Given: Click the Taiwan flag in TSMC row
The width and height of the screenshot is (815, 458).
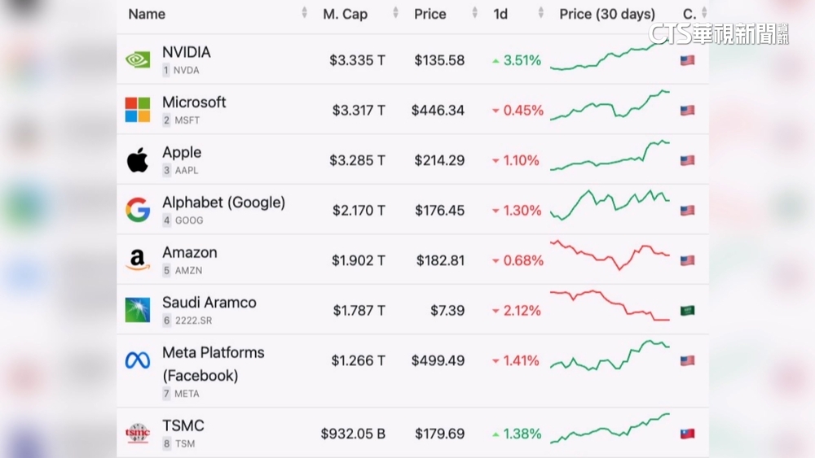Looking at the screenshot, I should 687,434.
